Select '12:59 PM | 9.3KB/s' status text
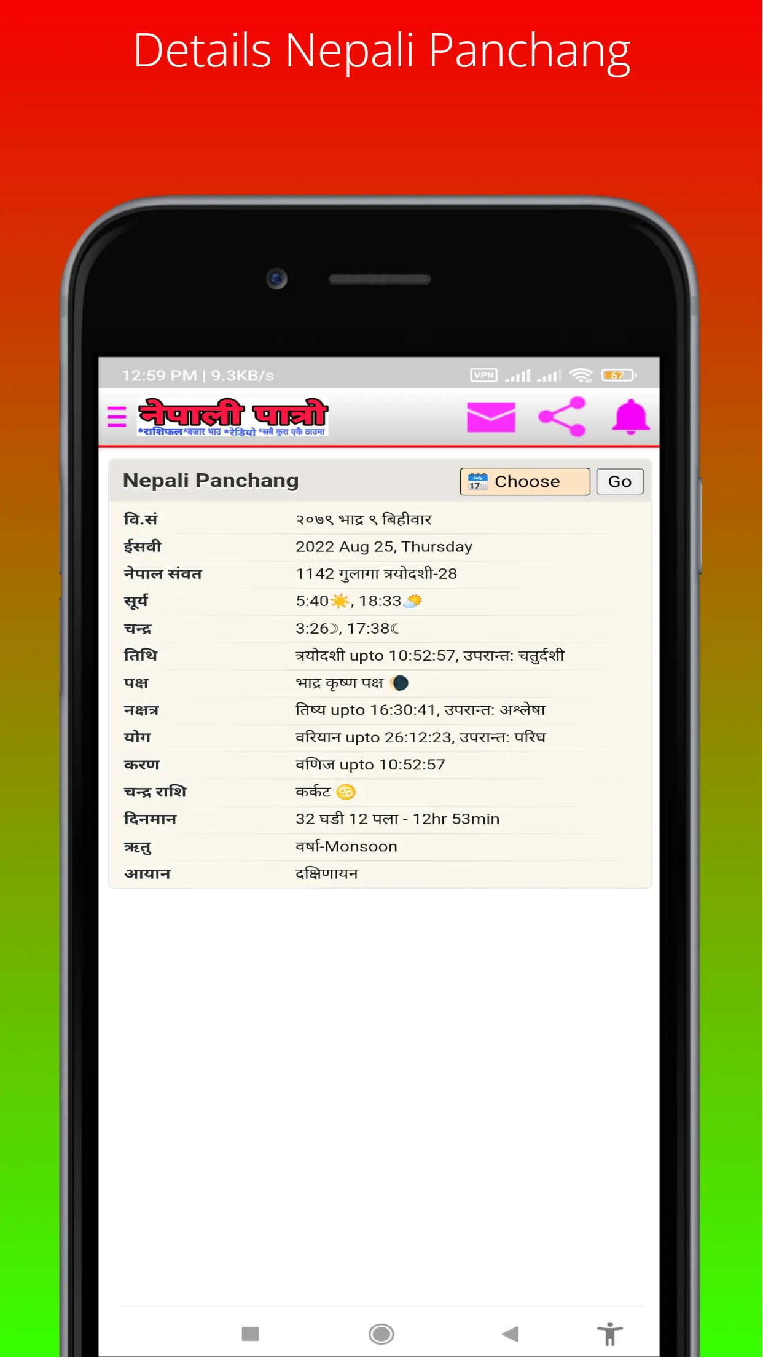 (198, 376)
